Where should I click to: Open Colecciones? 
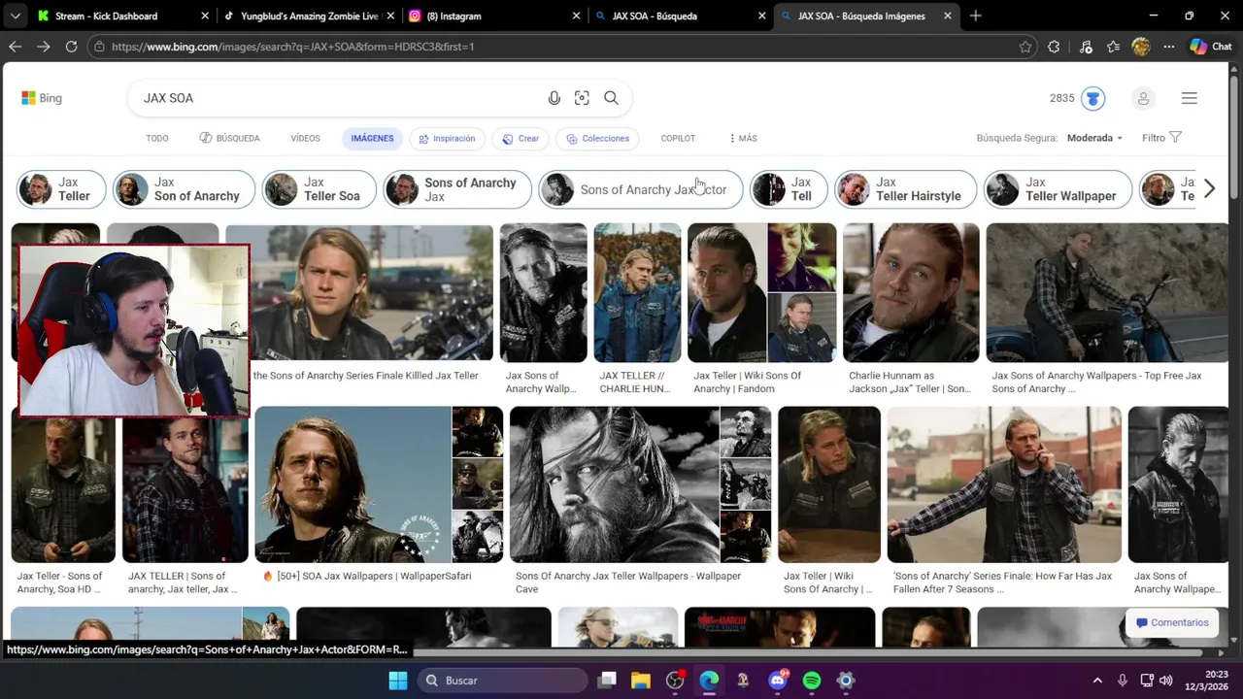(x=598, y=138)
